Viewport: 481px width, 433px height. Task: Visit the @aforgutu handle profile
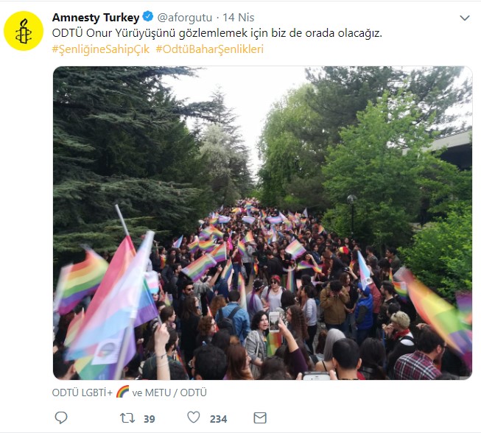click(x=185, y=18)
